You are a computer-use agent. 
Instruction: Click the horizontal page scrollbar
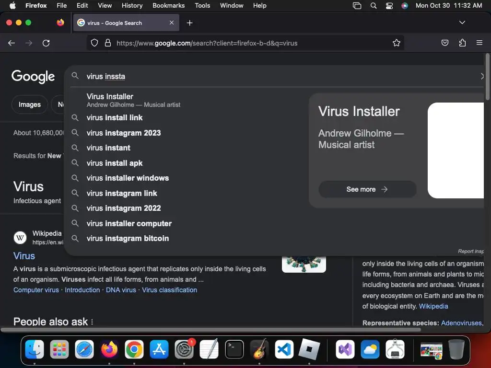click(210, 330)
